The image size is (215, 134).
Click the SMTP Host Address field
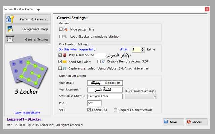coord(105,96)
